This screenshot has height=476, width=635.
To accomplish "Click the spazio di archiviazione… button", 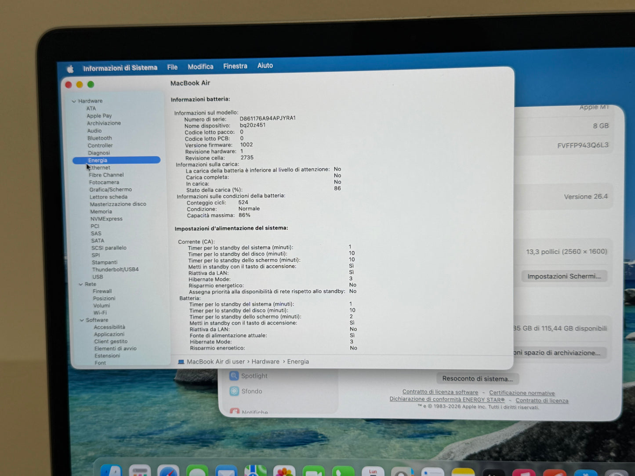I will coord(560,353).
